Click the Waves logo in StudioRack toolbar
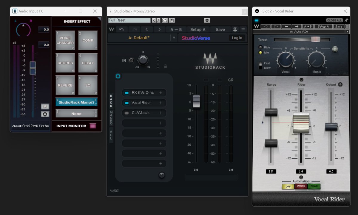Viewport: 358px width, 215px height. click(x=112, y=29)
